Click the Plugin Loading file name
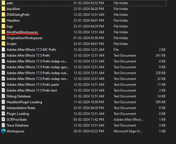Viewport: 176px width, 144px height. [18, 114]
